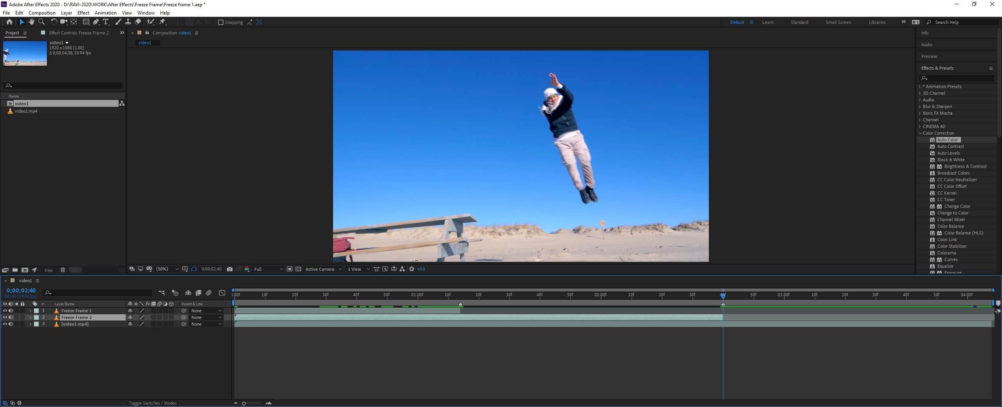Image resolution: width=1002 pixels, height=407 pixels.
Task: Select the Pen tool
Action: pos(96,22)
